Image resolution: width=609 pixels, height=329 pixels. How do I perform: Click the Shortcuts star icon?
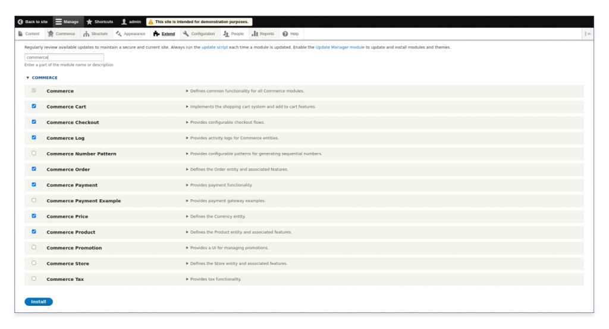tap(89, 22)
